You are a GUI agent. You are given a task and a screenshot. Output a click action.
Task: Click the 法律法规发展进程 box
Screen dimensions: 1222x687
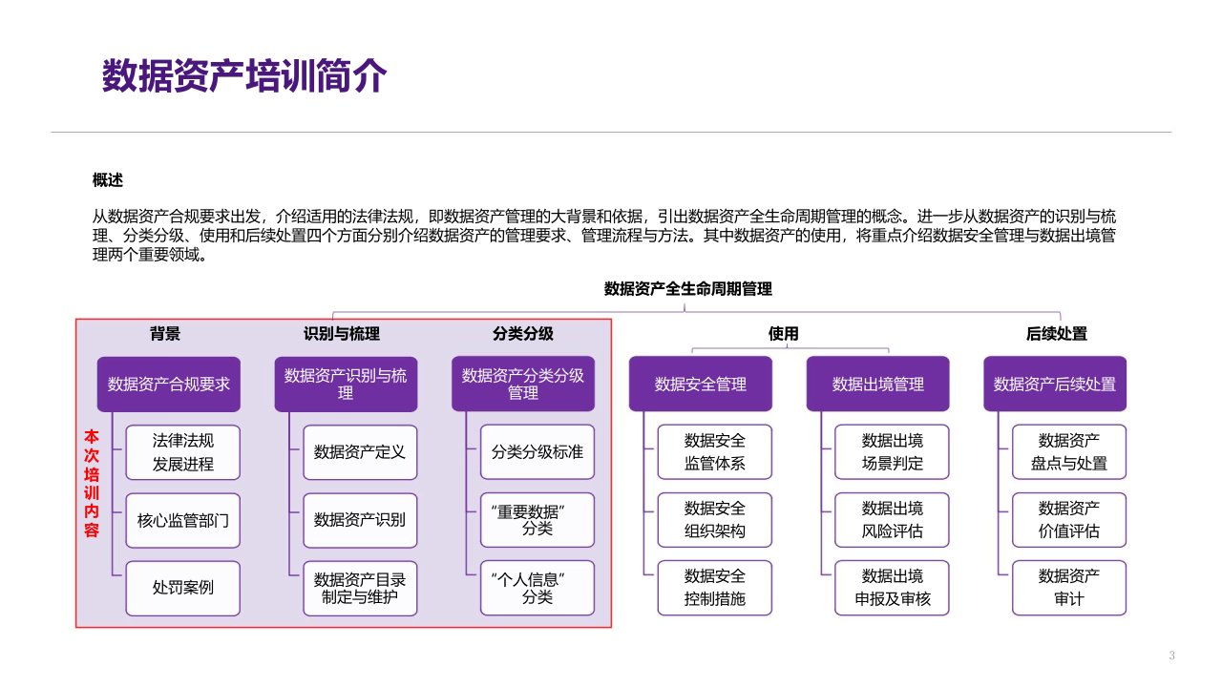183,452
